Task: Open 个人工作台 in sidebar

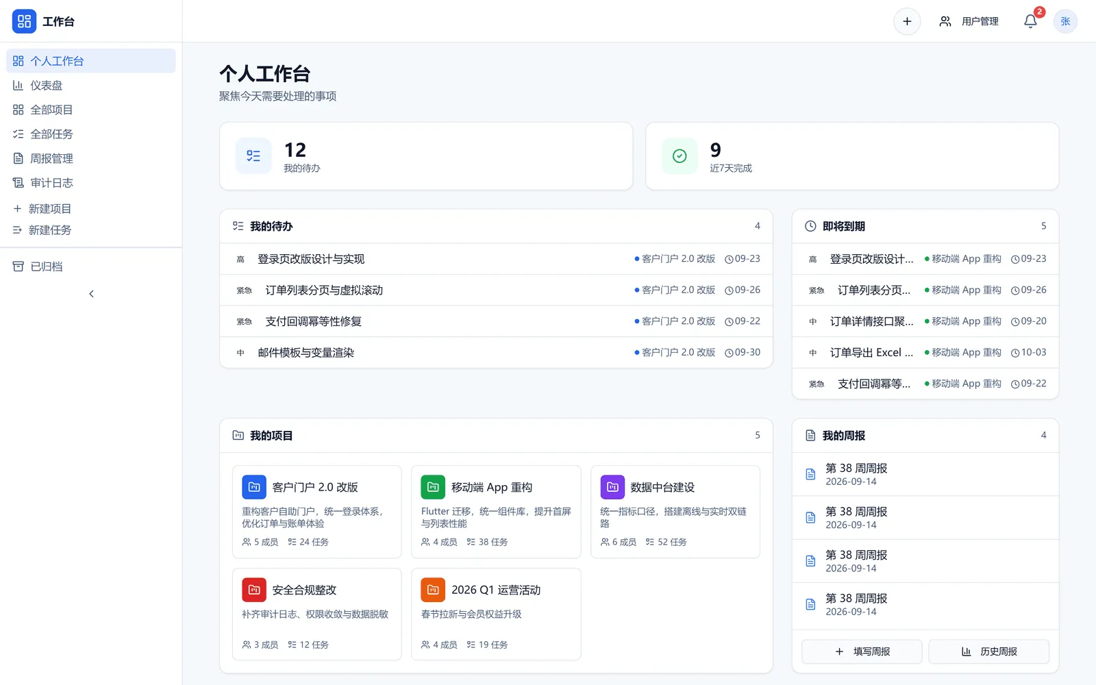Action: coord(91,61)
